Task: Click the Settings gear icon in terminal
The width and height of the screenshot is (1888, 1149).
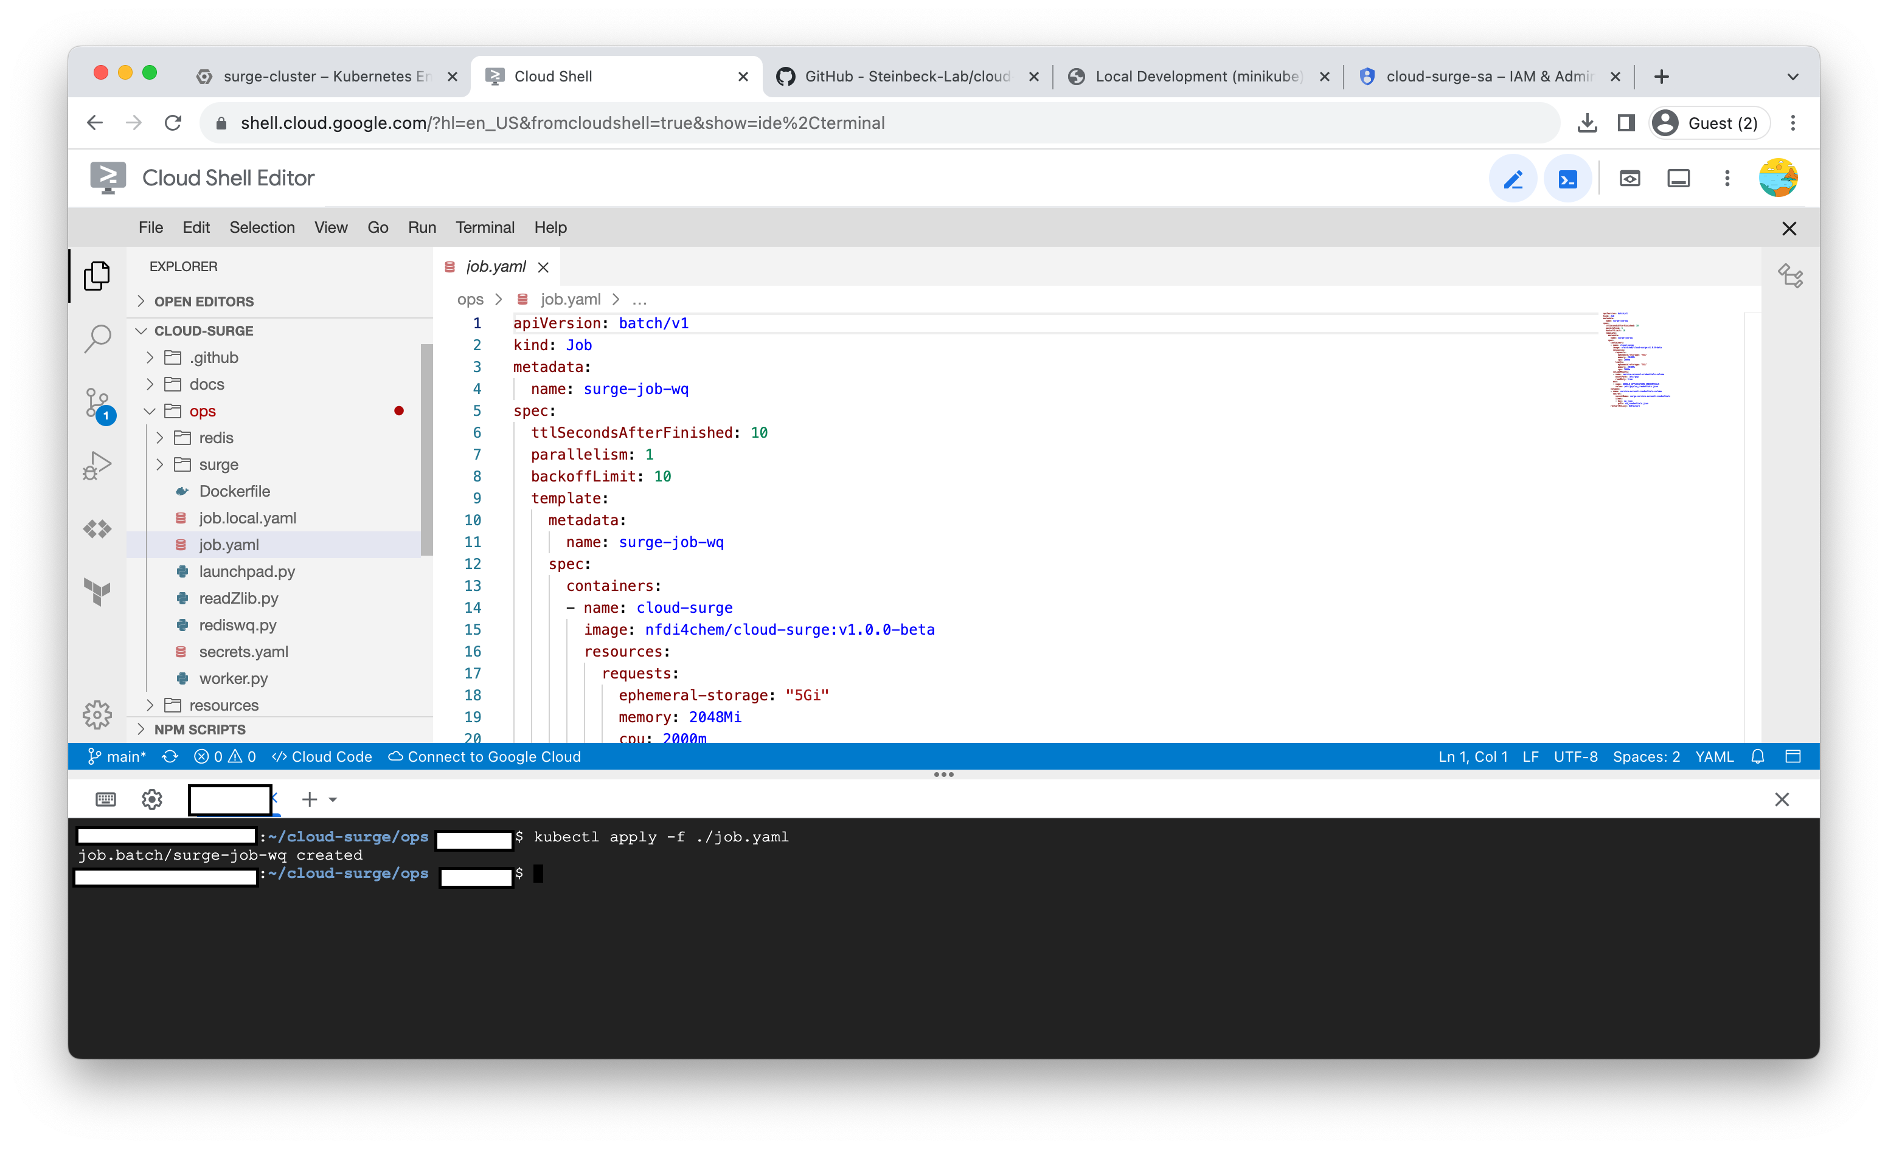Action: 151,799
